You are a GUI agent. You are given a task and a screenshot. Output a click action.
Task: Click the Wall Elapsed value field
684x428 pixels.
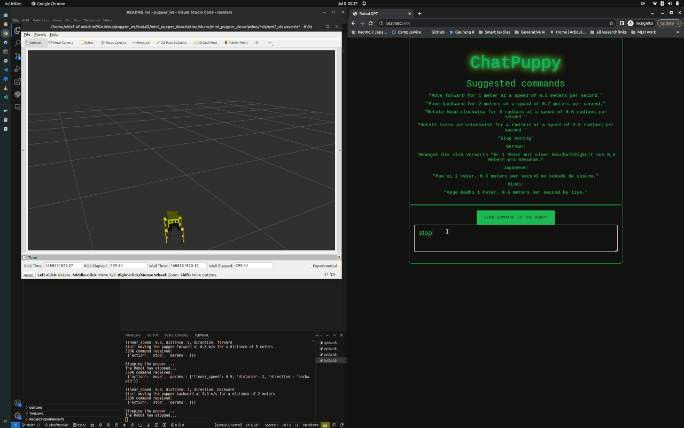point(253,265)
